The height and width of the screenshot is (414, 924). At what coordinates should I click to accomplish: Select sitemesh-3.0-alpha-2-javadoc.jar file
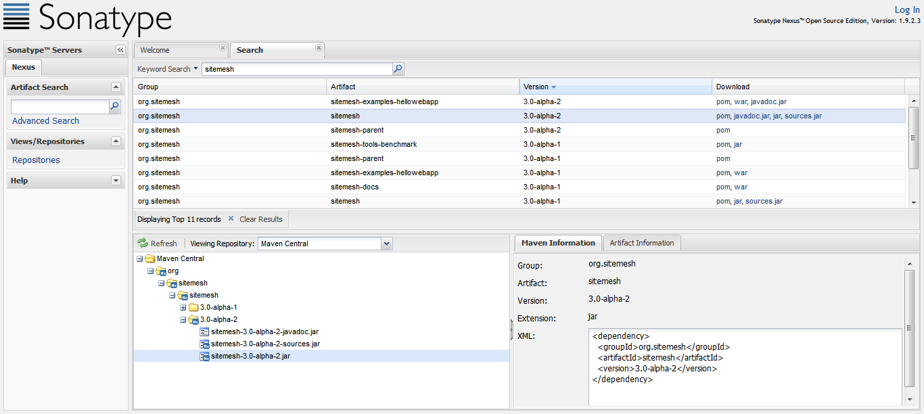(264, 332)
